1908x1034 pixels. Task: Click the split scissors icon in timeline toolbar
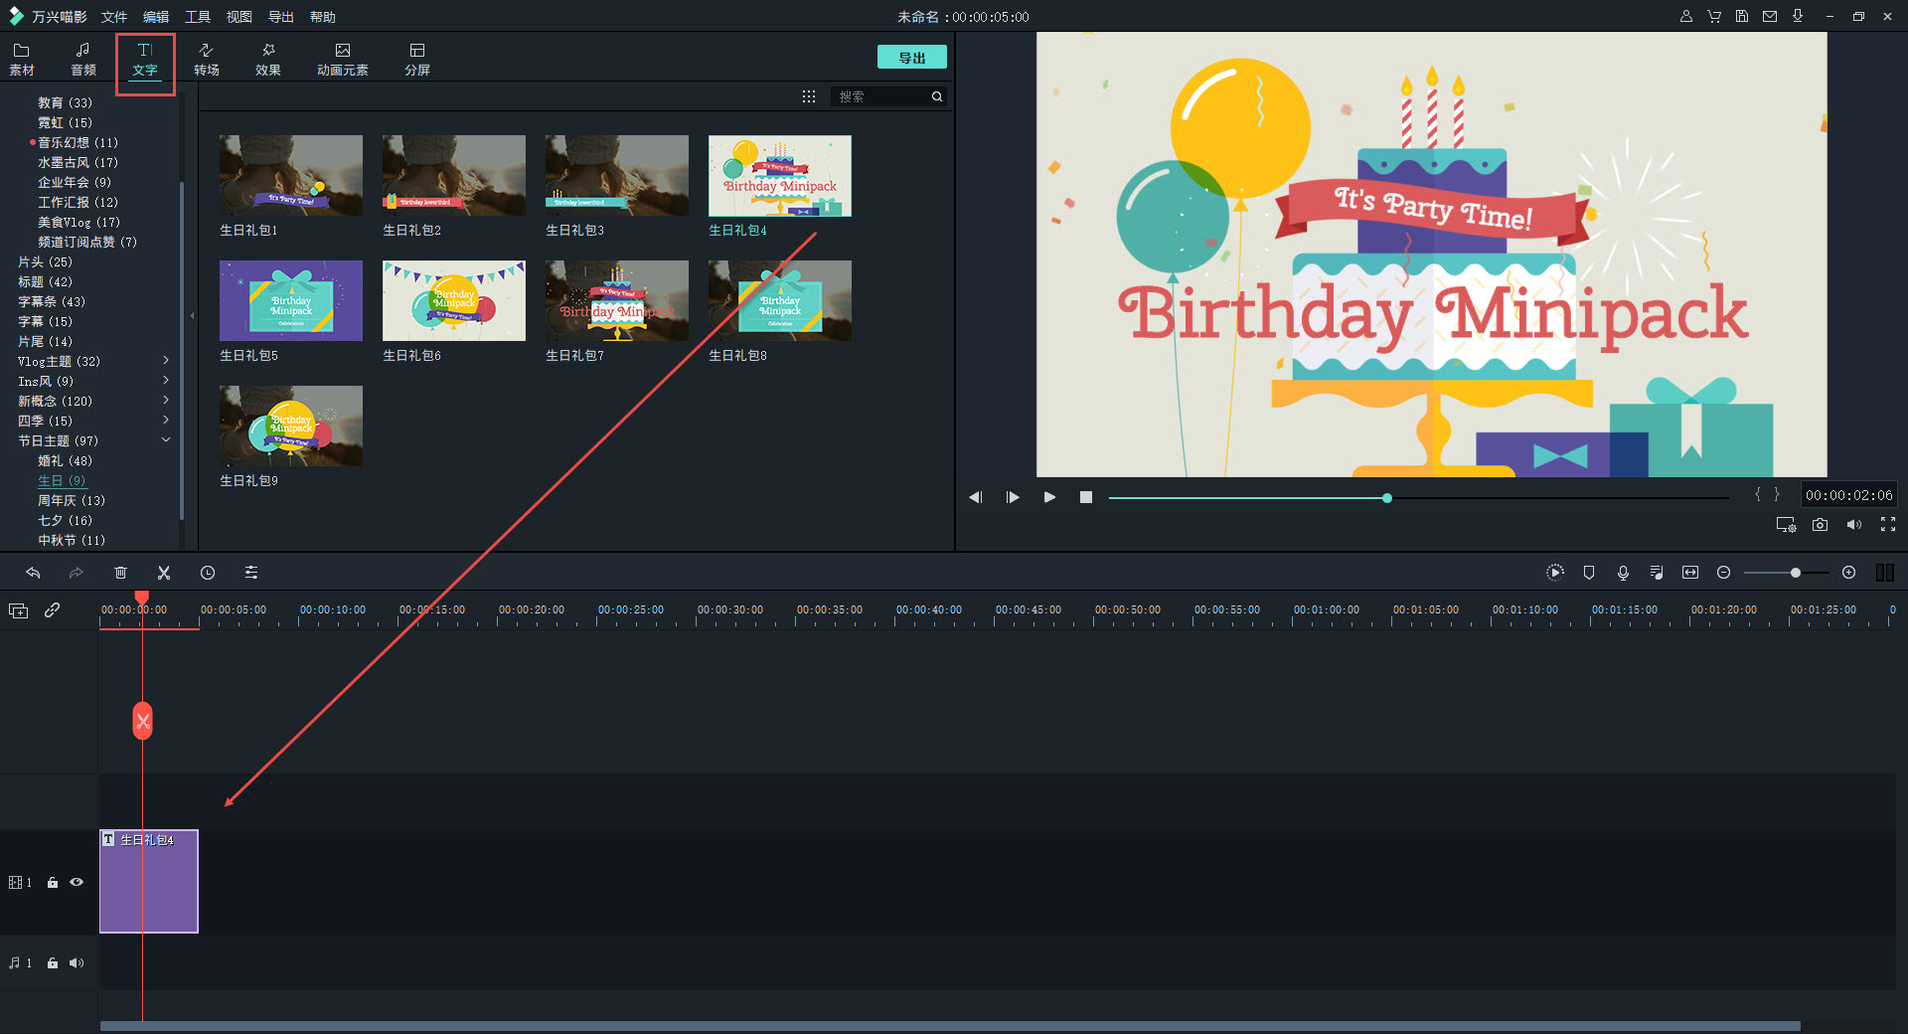(x=164, y=573)
